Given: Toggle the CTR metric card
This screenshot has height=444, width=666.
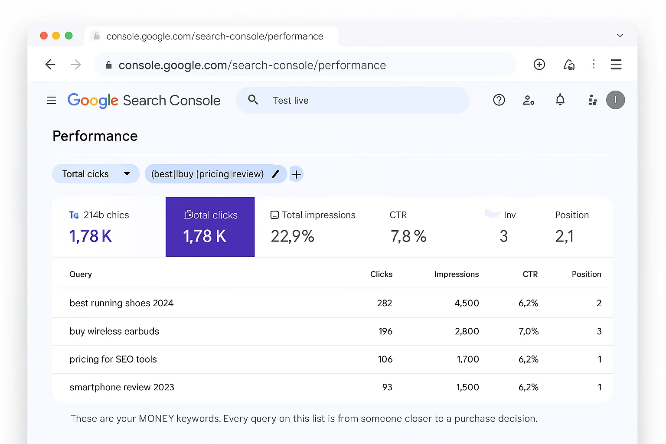Looking at the screenshot, I should pos(408,226).
